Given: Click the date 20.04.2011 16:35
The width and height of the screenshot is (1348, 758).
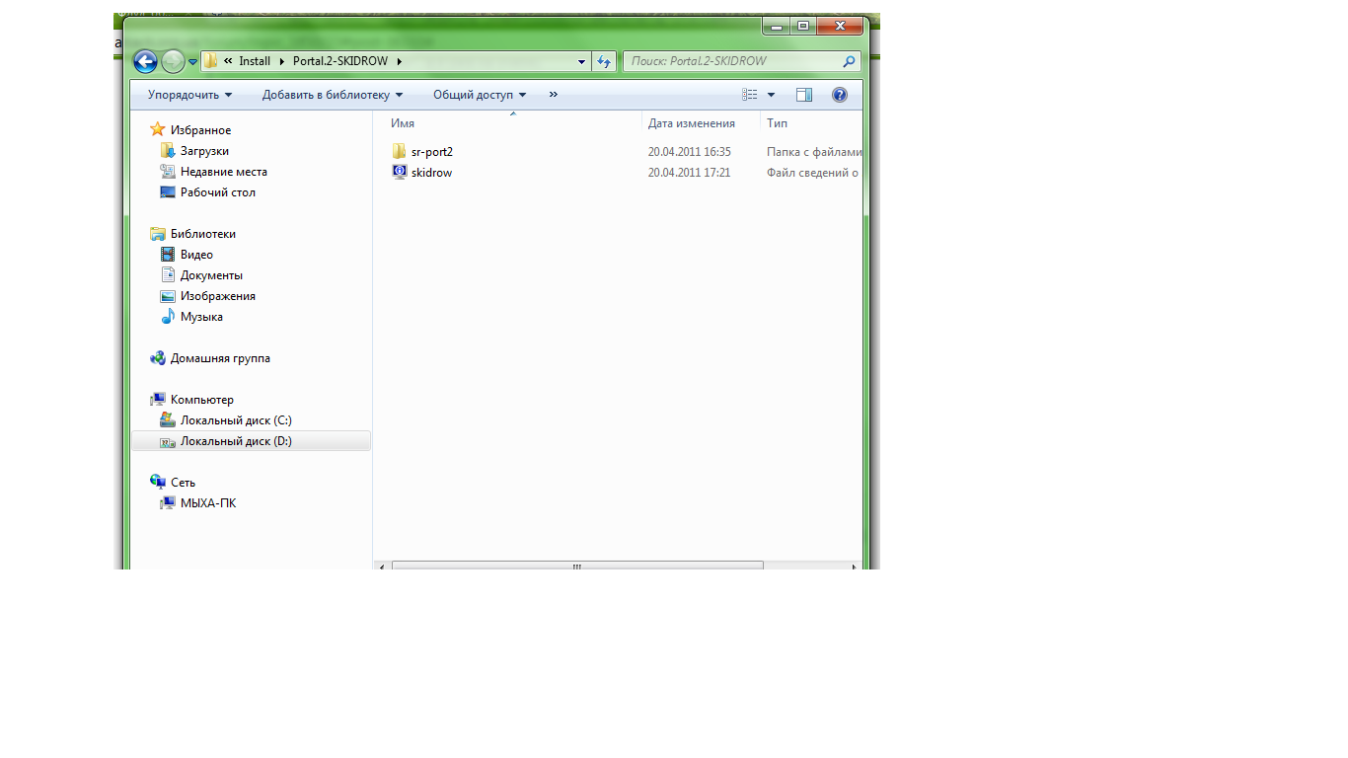Looking at the screenshot, I should [x=690, y=152].
